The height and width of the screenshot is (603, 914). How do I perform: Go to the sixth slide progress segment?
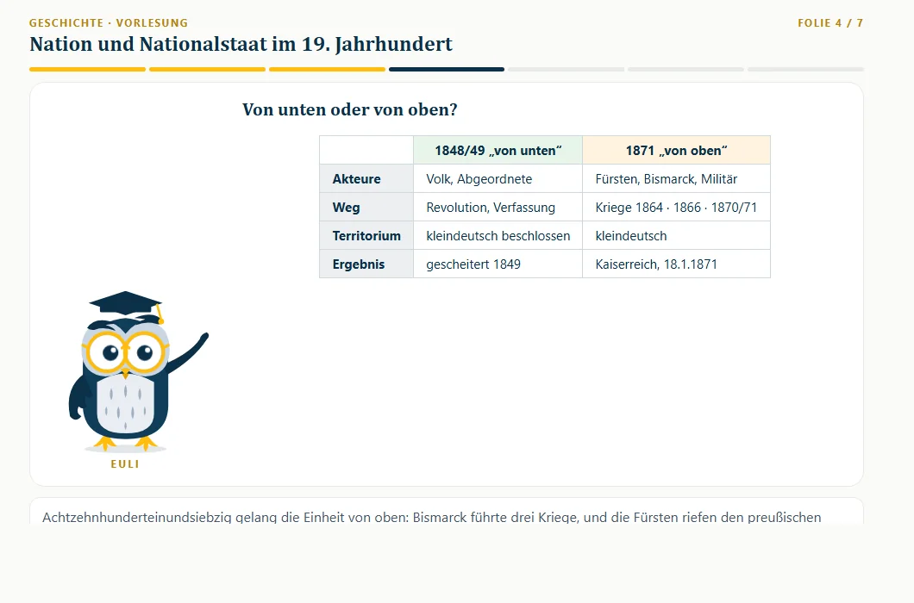pos(686,69)
